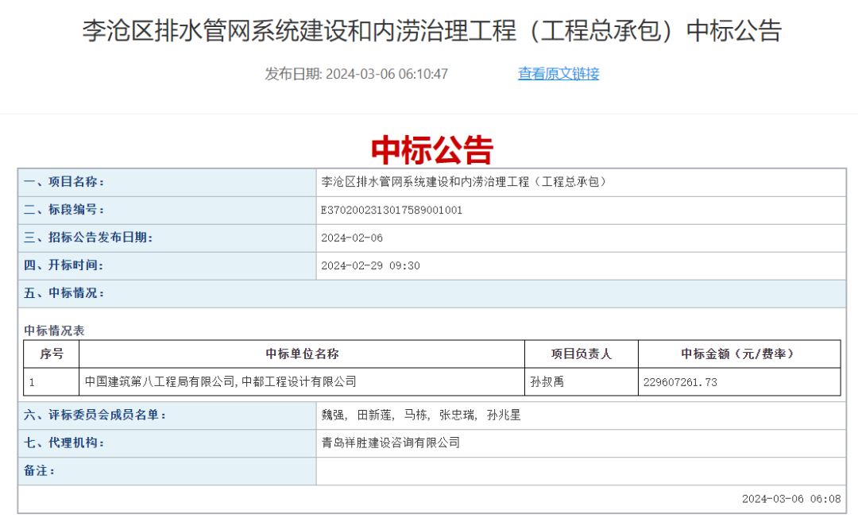Image resolution: width=858 pixels, height=518 pixels.
Task: Click the bid opening time 2024-02-29 09:30
Action: tap(370, 266)
